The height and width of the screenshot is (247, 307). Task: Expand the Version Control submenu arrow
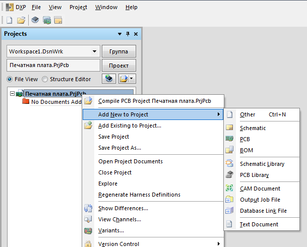218,243
